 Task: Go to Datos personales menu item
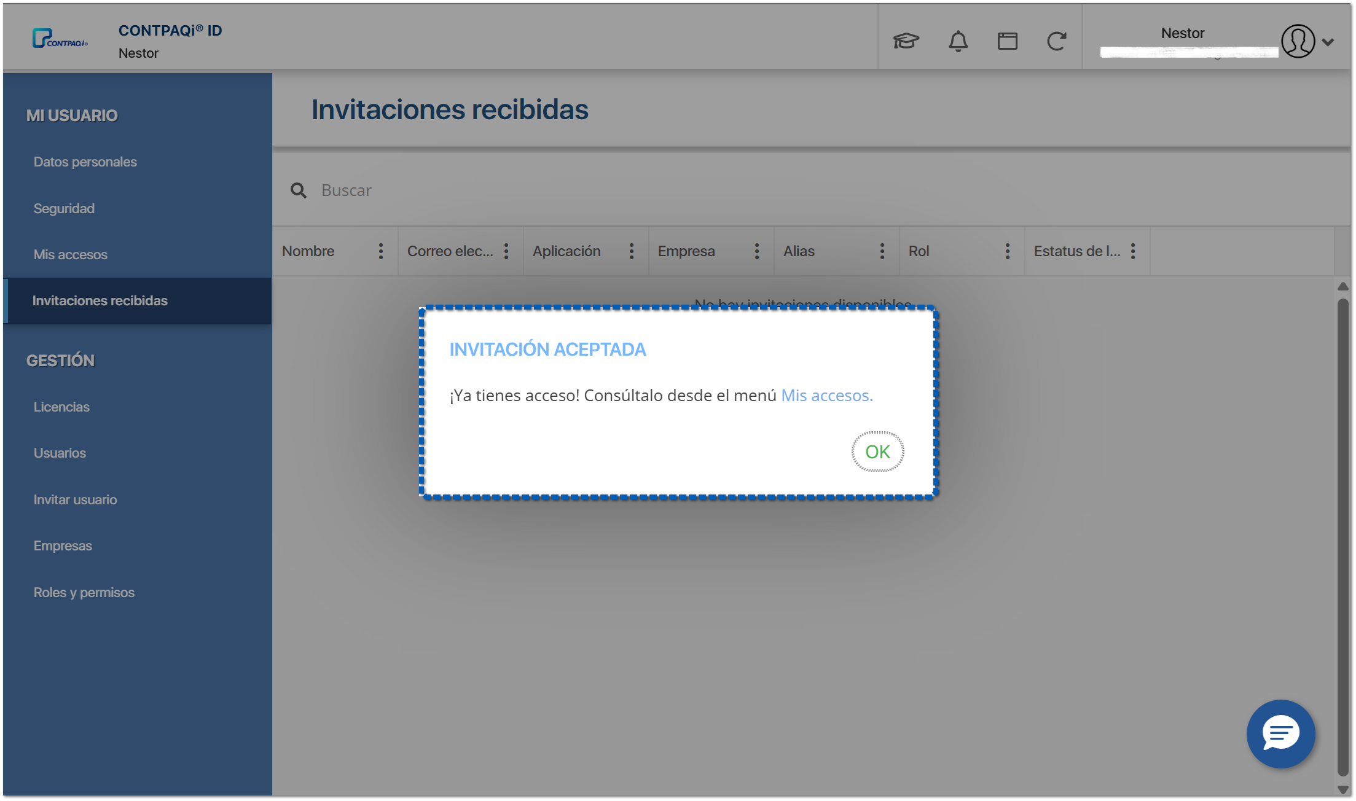[85, 162]
